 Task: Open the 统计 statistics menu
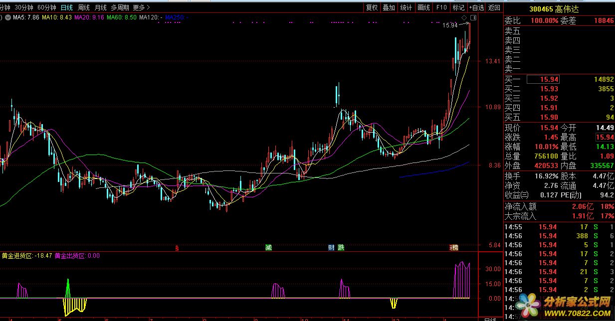[x=407, y=7]
